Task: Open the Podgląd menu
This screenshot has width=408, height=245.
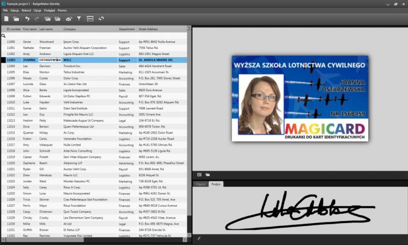Action: (49, 10)
